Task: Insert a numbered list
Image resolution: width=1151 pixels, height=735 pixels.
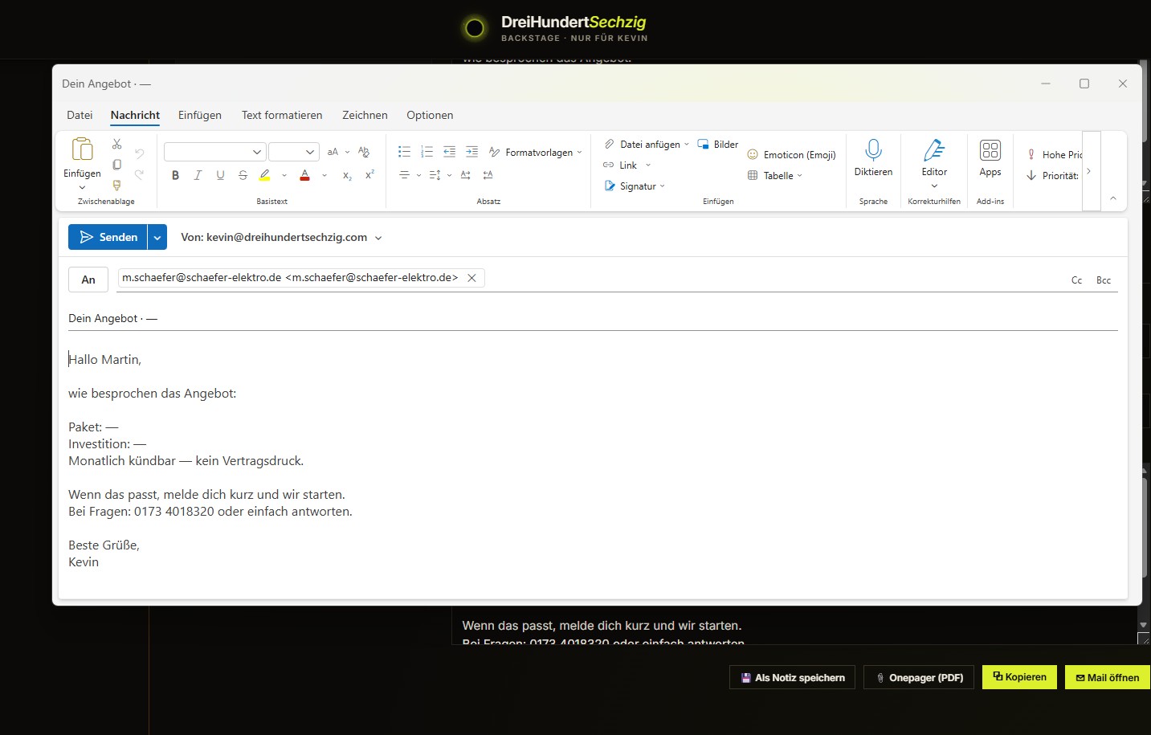Action: [427, 152]
